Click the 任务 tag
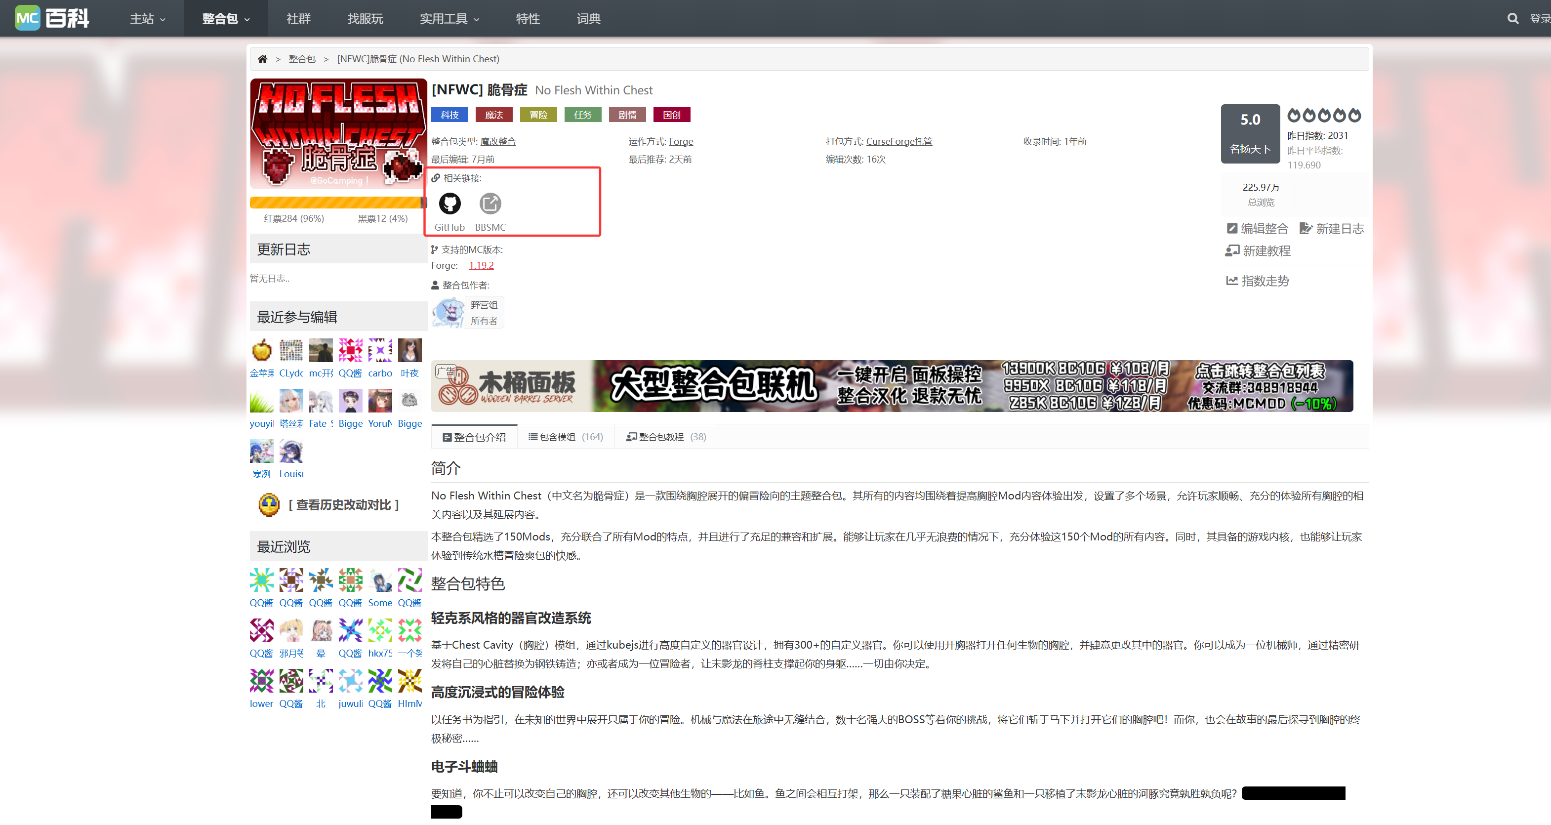The width and height of the screenshot is (1551, 825). [583, 115]
